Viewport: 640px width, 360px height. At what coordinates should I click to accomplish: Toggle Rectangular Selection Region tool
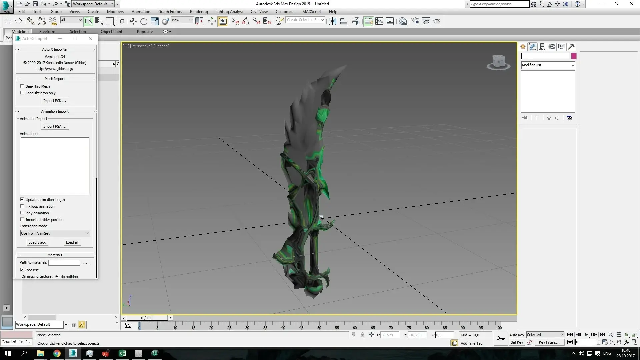110,21
